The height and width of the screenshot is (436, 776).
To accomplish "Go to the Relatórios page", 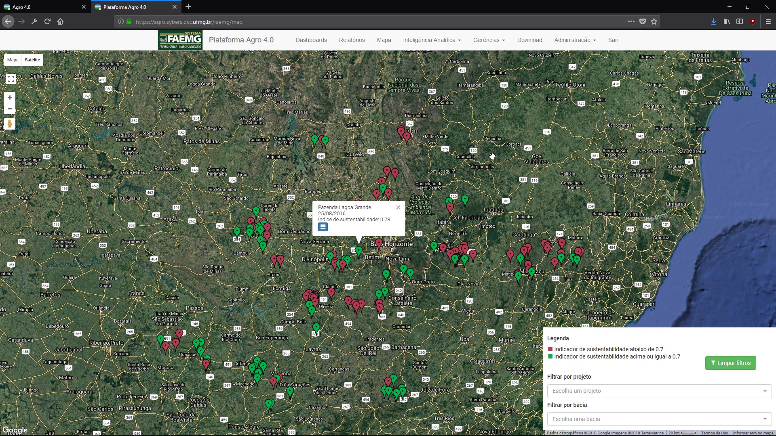I will [352, 40].
